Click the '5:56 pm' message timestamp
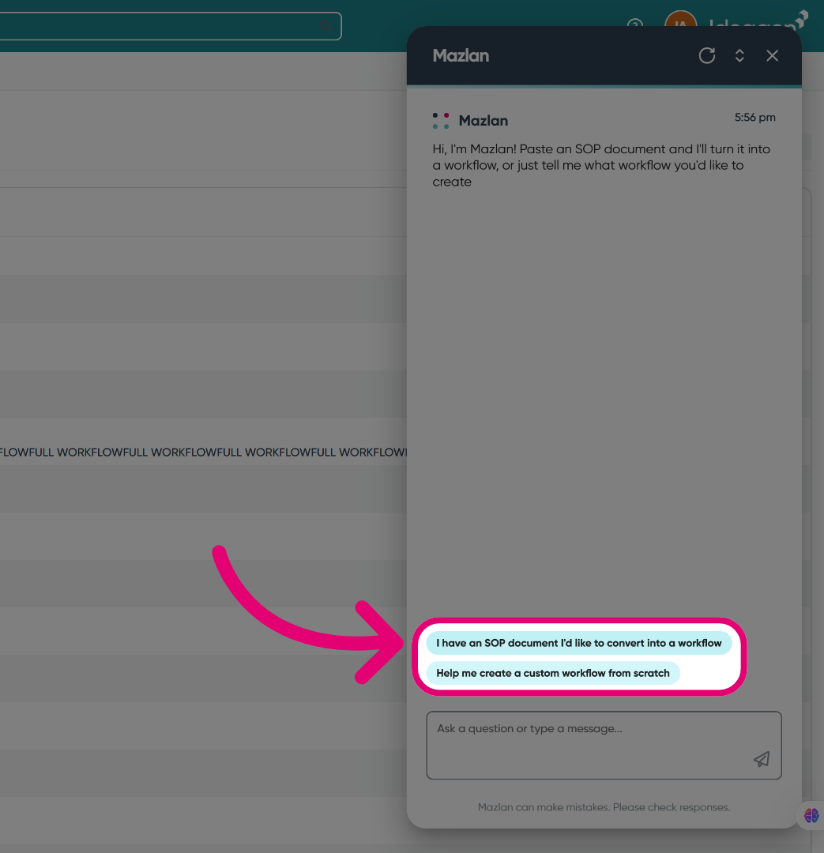The width and height of the screenshot is (824, 853). tap(755, 118)
